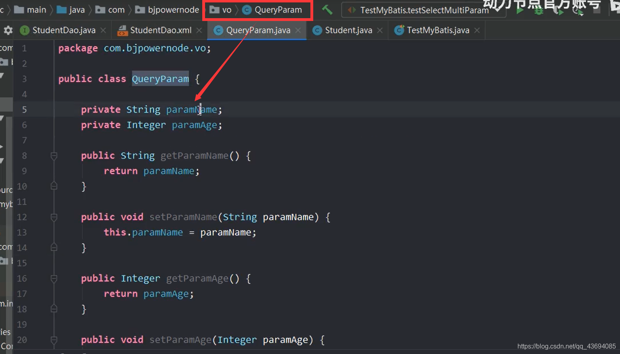Switch to StudentDao.java tab
The image size is (620, 354).
[x=63, y=30]
